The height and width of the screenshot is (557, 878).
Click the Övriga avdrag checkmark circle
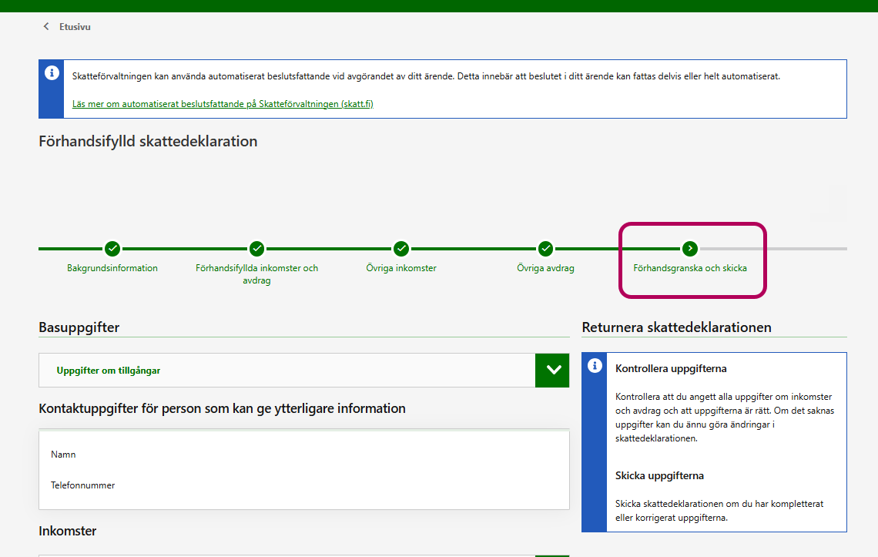[545, 248]
